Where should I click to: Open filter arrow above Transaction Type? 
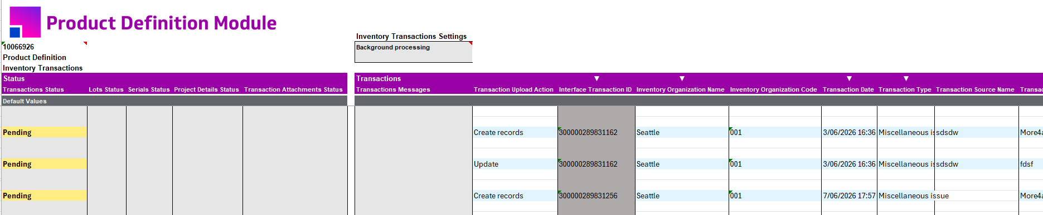(x=906, y=79)
